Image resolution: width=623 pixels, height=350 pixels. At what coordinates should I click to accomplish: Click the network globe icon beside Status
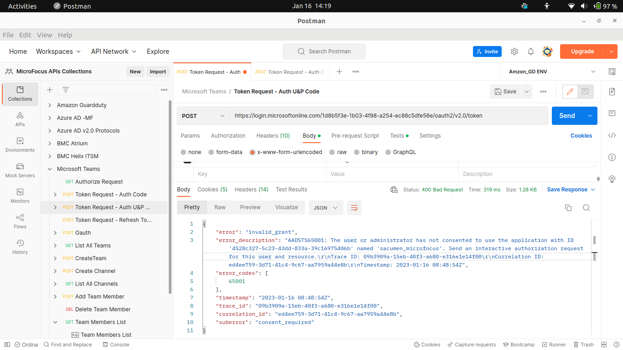tap(394, 190)
